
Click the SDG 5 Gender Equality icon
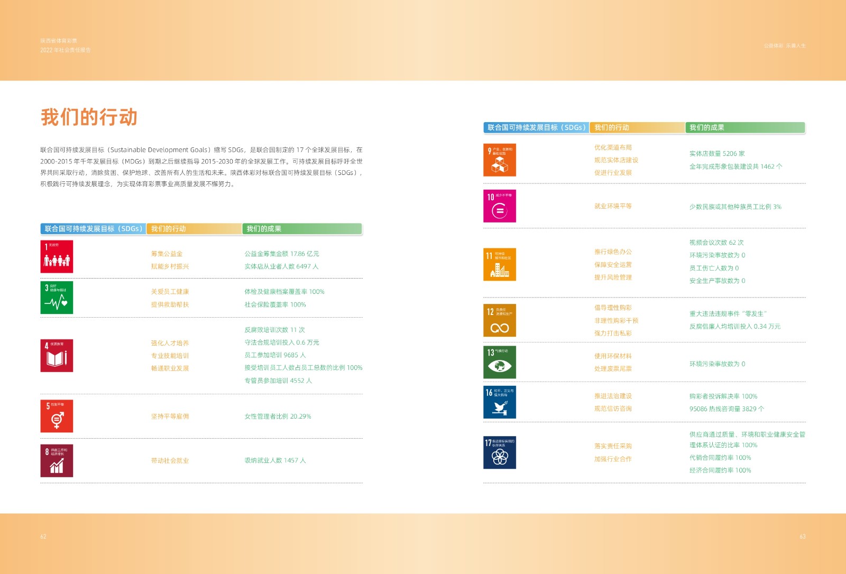pyautogui.click(x=57, y=416)
